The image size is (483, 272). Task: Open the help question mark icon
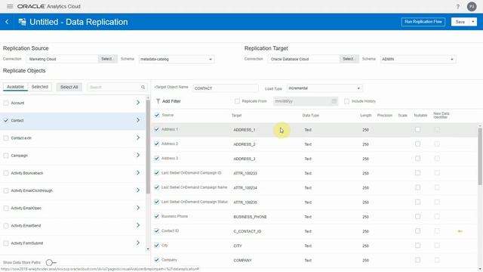458,7
